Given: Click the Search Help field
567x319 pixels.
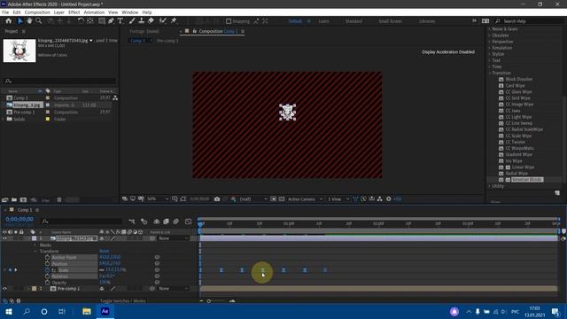Looking at the screenshot, I should 528,21.
